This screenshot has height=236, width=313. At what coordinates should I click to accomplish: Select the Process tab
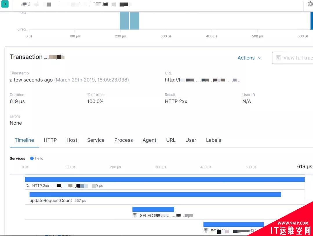tap(123, 140)
